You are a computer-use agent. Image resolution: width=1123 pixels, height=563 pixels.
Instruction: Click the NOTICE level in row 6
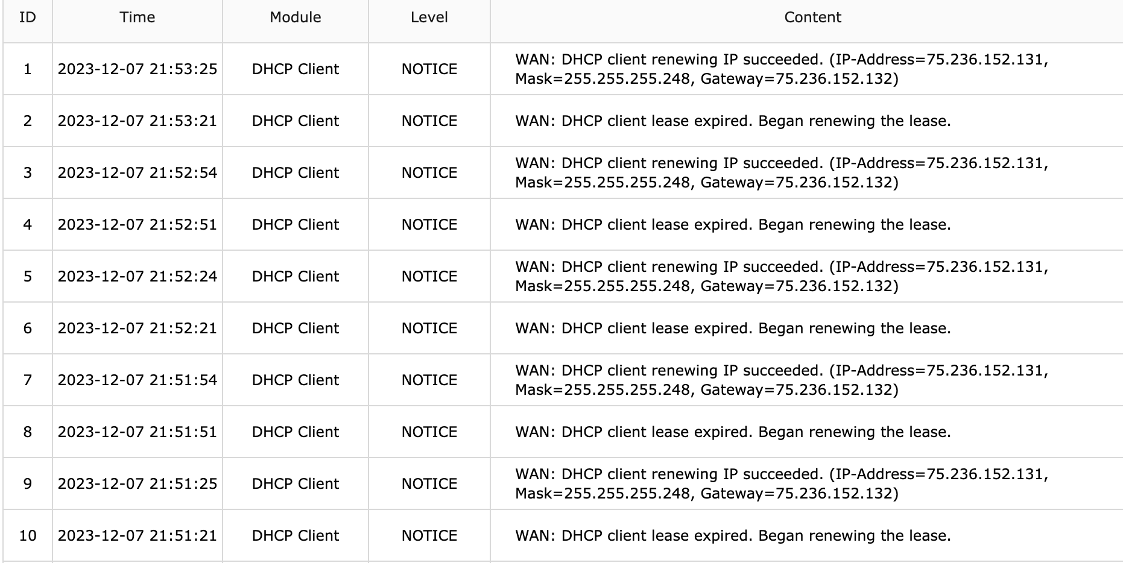(x=429, y=329)
